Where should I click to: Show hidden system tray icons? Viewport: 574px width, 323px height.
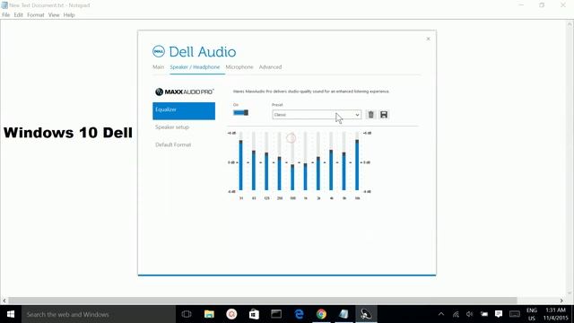441,314
